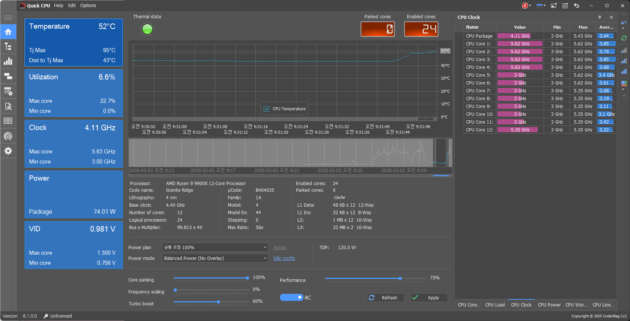The image size is (630, 321).
Task: Open the layout style dropdown in title bar
Action: [541, 6]
